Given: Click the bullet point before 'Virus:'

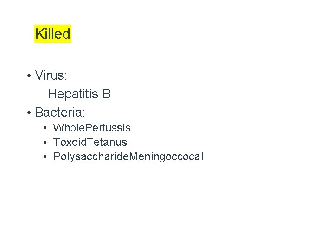Looking at the screenshot, I should 29,75.
